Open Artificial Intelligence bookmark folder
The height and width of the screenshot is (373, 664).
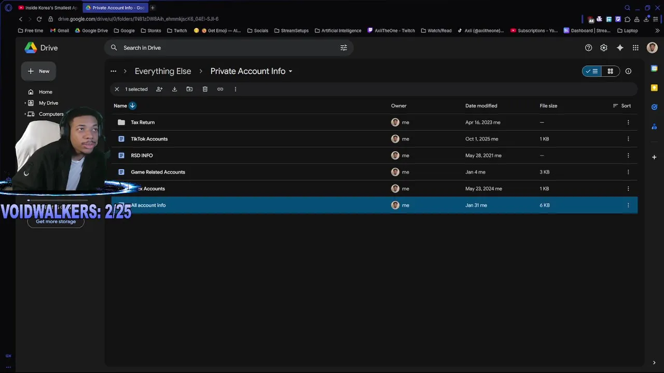coord(338,31)
